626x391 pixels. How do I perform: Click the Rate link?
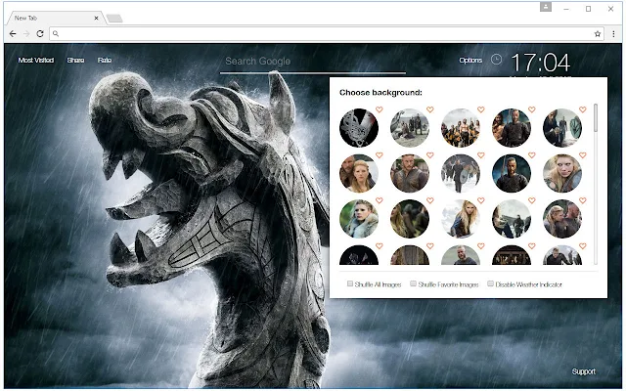click(x=105, y=61)
